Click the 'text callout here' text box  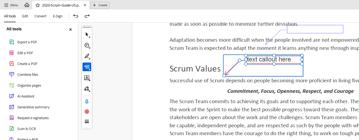coord(269,60)
